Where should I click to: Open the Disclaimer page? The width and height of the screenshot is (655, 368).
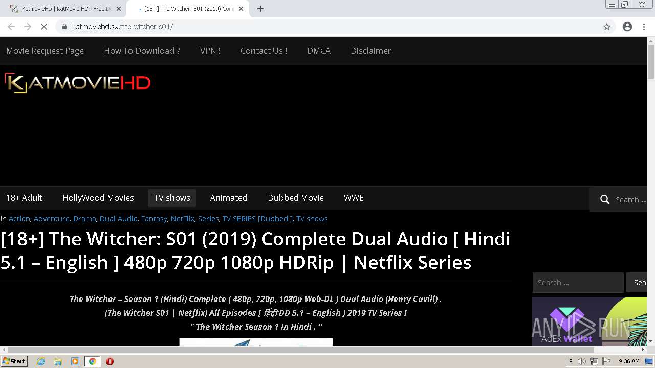[x=371, y=51]
